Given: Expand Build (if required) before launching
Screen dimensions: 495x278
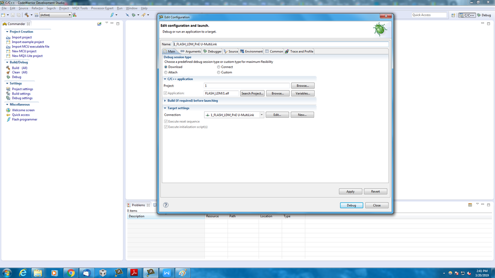Looking at the screenshot, I should 165,100.
